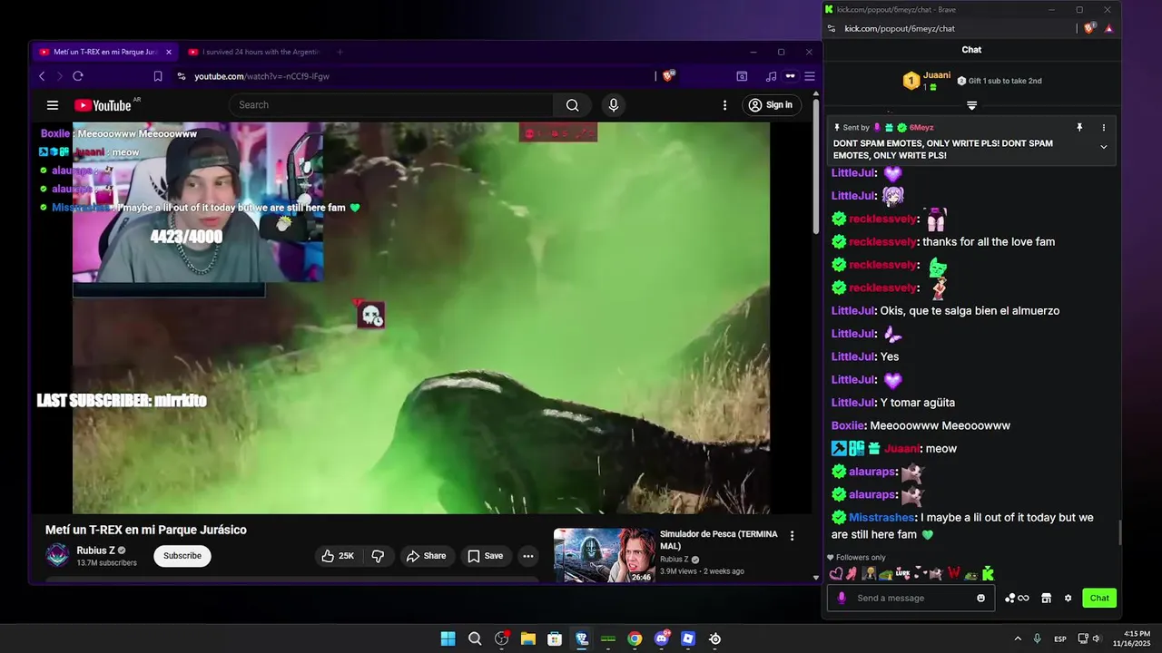Go to YouTube home via logo

pos(103,105)
